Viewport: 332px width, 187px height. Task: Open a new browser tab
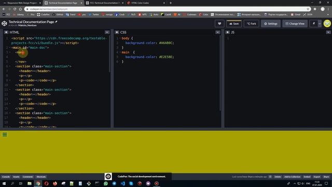coord(171,3)
